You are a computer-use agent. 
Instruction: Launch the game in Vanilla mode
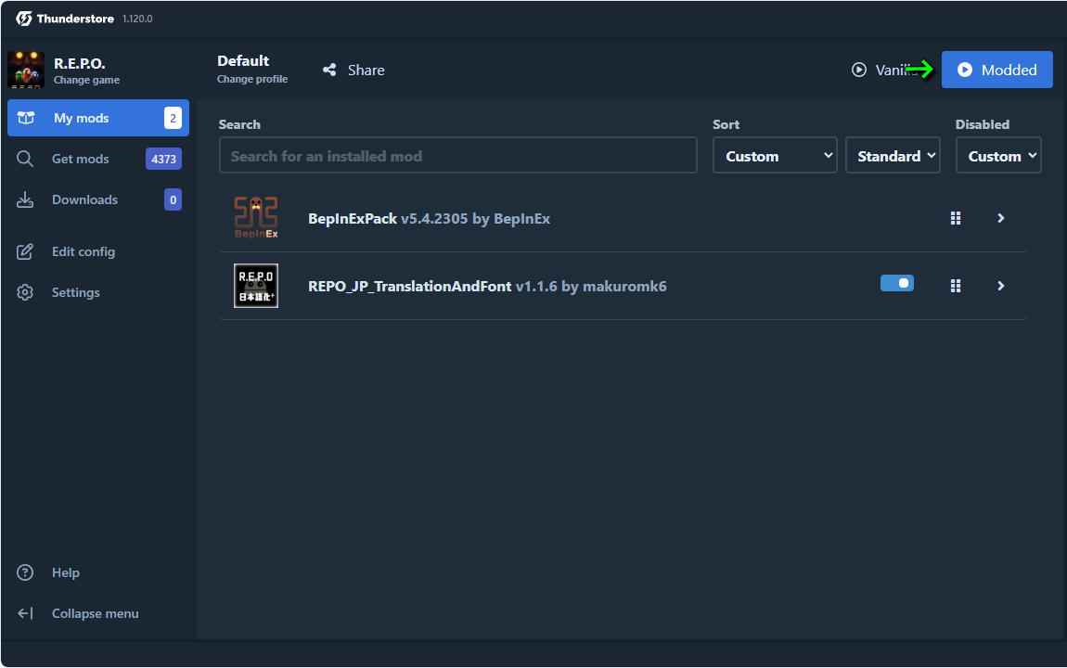[x=887, y=71]
